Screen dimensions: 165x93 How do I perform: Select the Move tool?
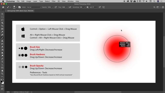(2, 14)
